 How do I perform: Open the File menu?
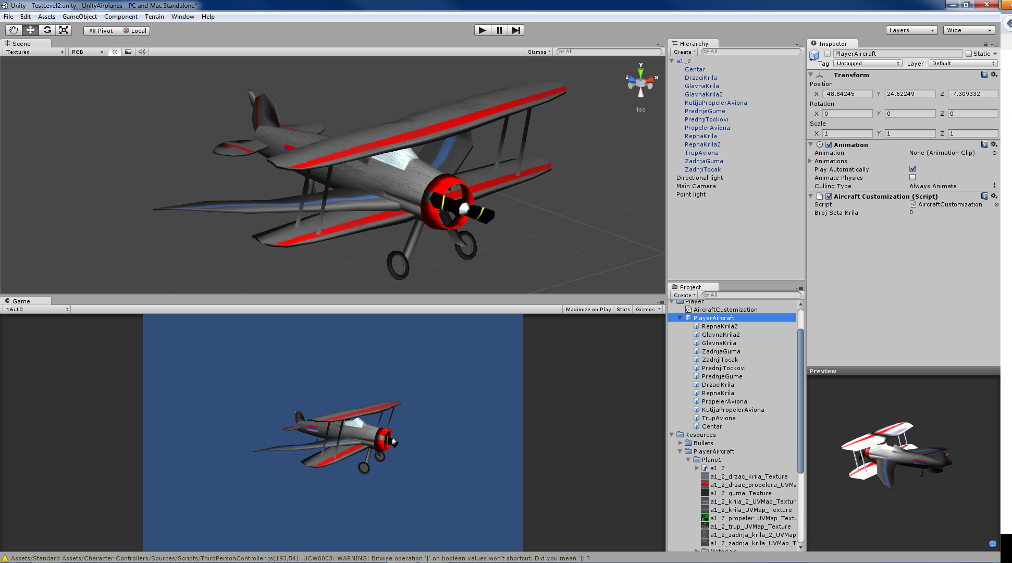point(8,17)
